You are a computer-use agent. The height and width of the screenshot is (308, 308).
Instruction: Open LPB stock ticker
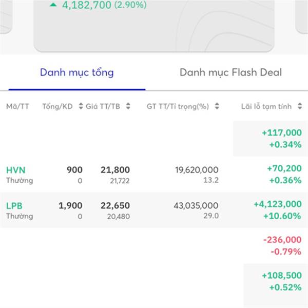(14, 206)
